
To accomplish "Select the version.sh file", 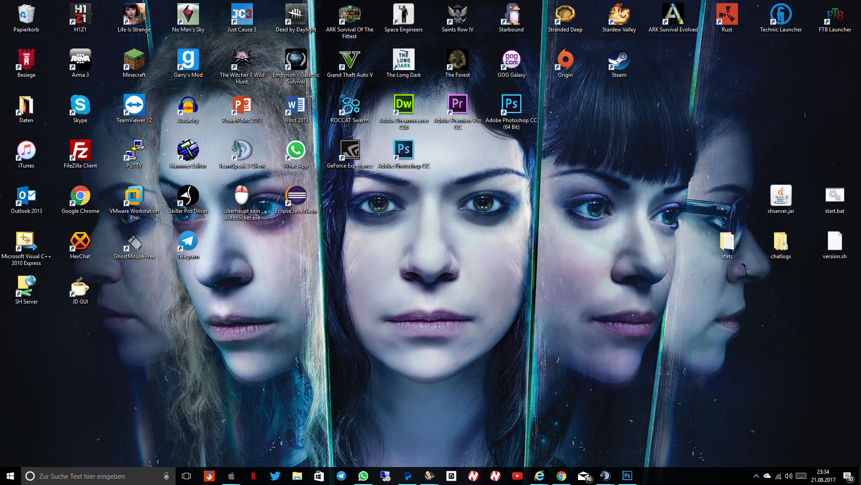I will pyautogui.click(x=835, y=245).
